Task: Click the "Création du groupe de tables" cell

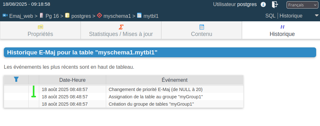Action: tap(175, 104)
